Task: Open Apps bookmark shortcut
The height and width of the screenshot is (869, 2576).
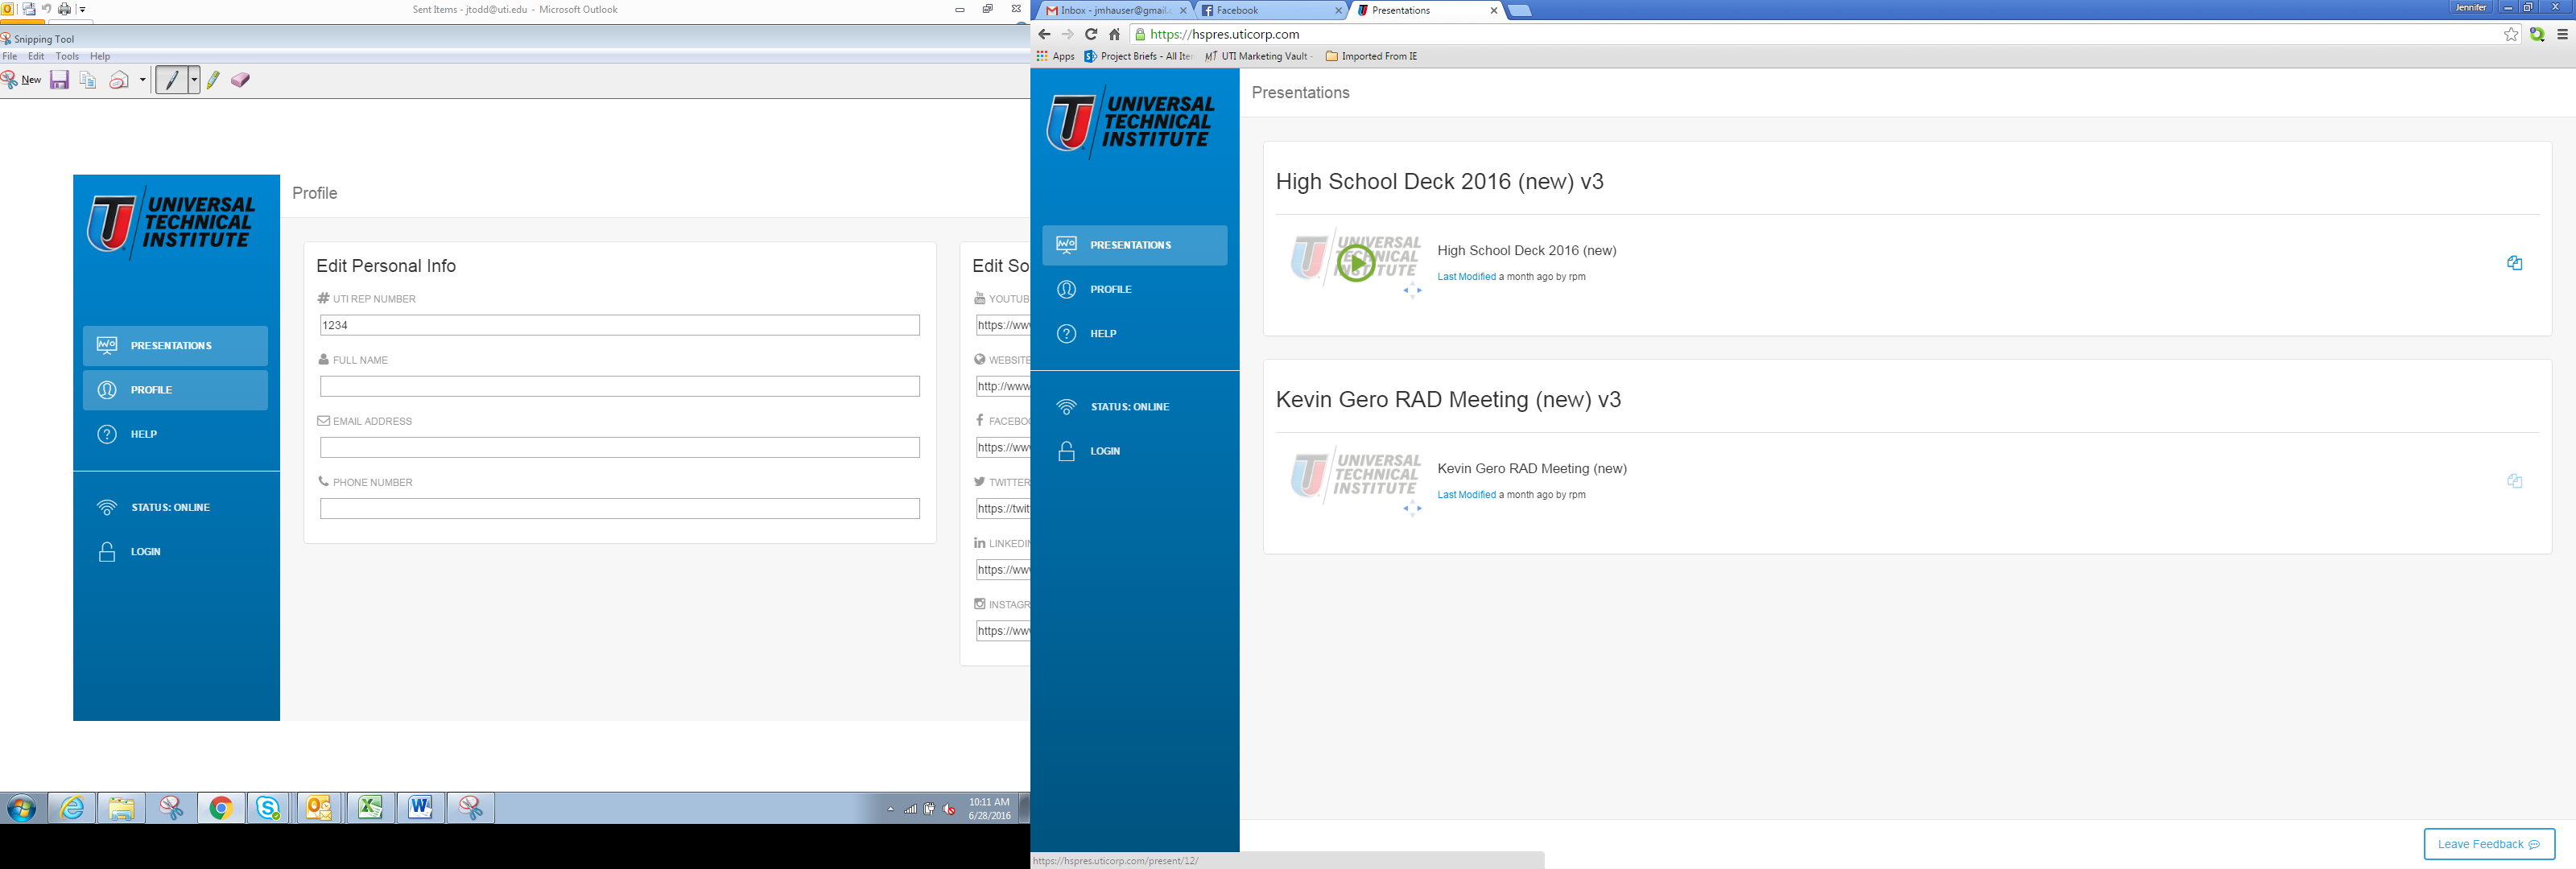Action: coord(1056,56)
